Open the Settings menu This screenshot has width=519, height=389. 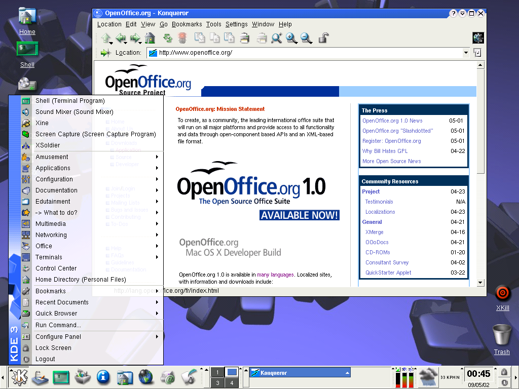236,24
